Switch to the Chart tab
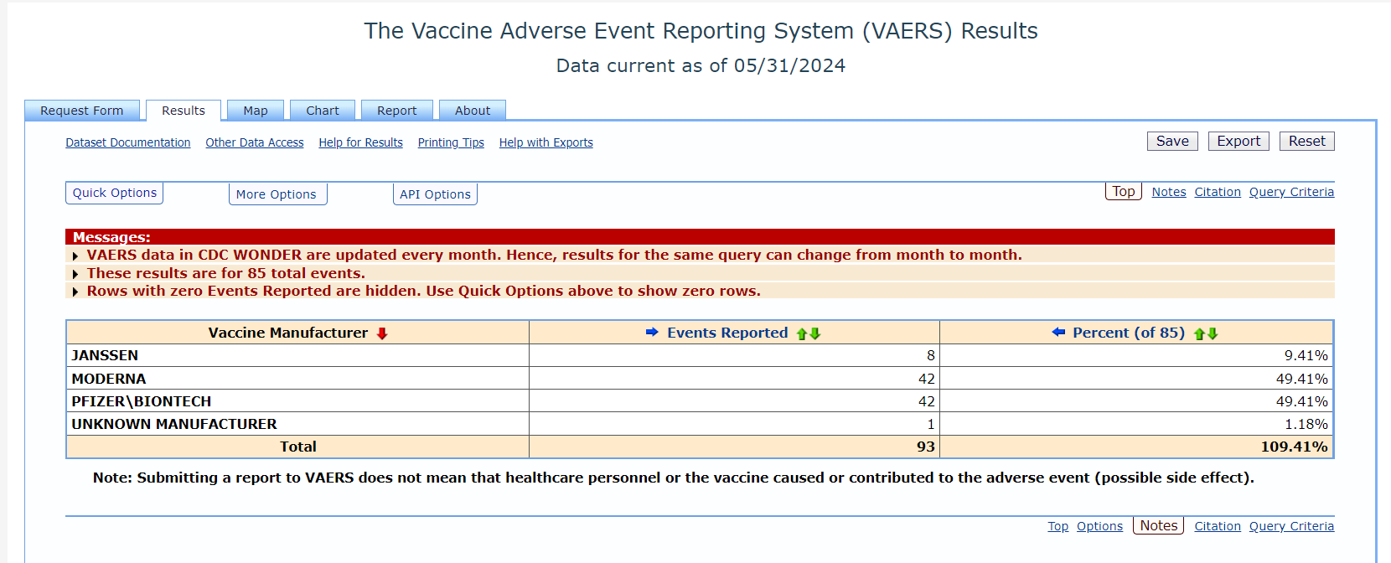1391x563 pixels. pyautogui.click(x=323, y=111)
